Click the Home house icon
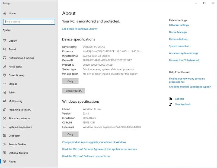 [5, 13]
